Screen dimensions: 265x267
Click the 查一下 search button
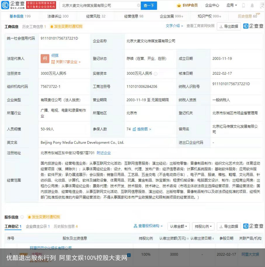point(149,6)
